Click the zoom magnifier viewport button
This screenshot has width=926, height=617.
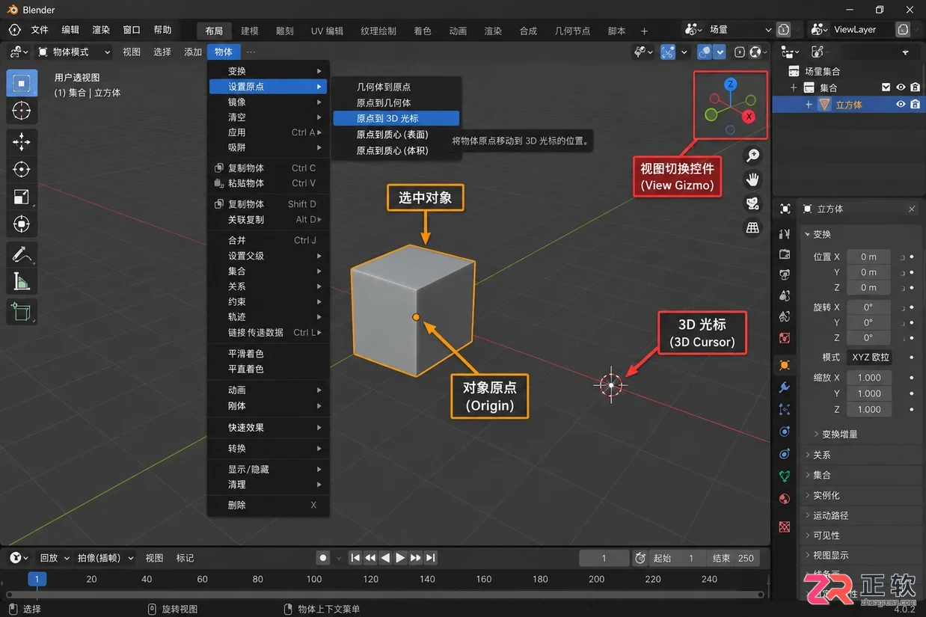tap(753, 156)
